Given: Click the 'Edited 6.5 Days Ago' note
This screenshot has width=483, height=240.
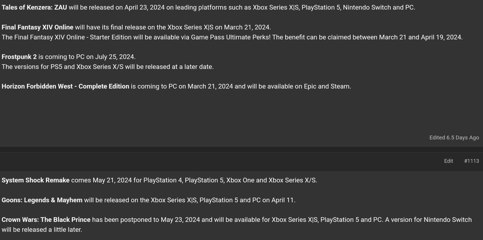Looking at the screenshot, I should (454, 138).
